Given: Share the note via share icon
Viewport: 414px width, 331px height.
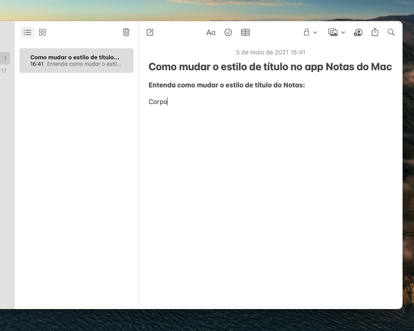Looking at the screenshot, I should [x=375, y=32].
